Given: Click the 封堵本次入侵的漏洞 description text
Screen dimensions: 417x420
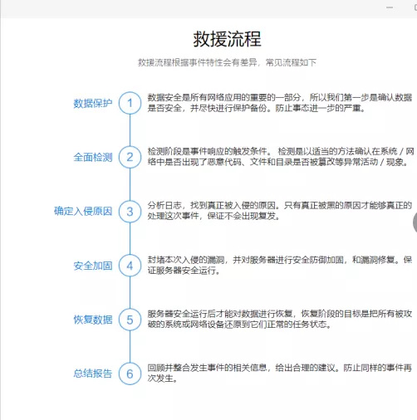Looking at the screenshot, I should click(x=280, y=265).
